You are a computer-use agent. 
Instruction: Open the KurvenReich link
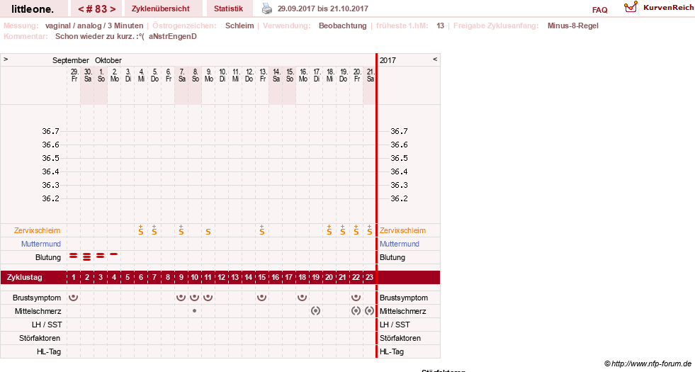(668, 8)
